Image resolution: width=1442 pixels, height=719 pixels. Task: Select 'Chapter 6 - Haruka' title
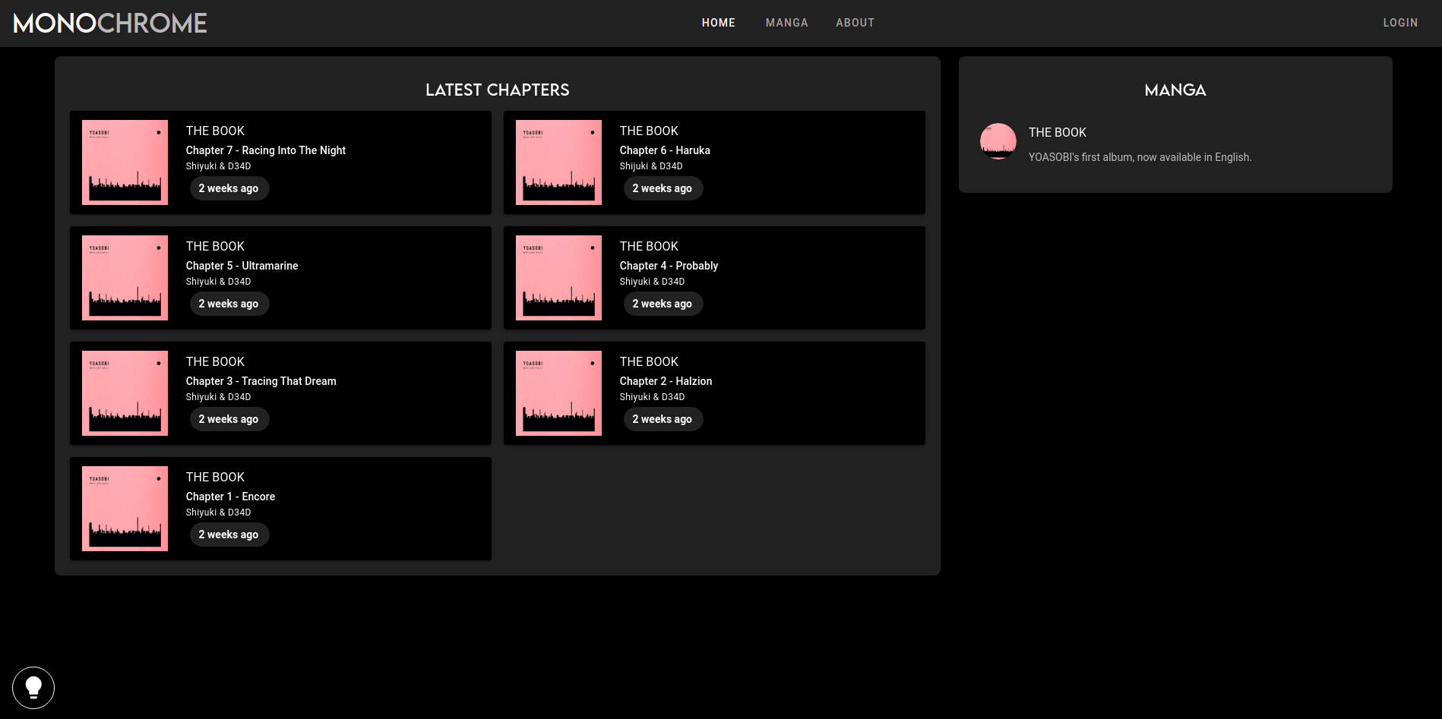click(x=665, y=150)
